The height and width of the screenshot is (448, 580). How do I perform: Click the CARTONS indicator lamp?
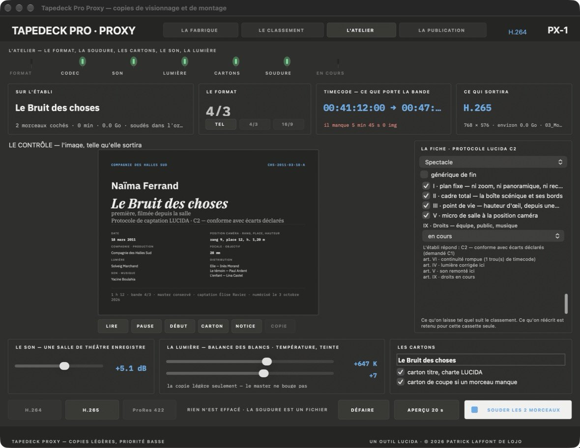pos(235,61)
